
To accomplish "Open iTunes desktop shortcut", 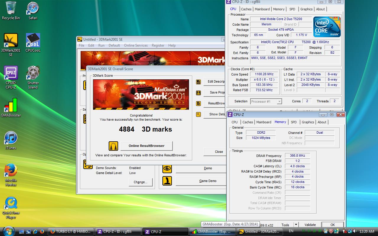I will [x=11, y=140].
